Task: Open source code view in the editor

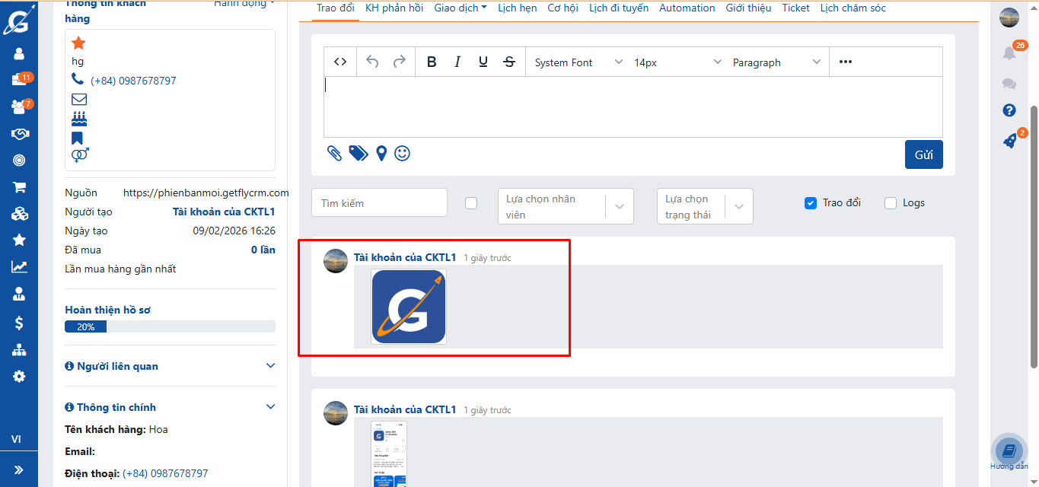Action: [x=340, y=62]
